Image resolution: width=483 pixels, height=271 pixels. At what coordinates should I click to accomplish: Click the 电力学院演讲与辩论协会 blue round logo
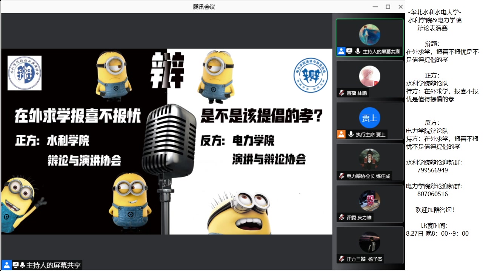[311, 75]
